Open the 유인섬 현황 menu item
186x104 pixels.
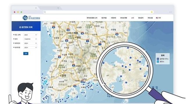pyautogui.click(x=124, y=18)
